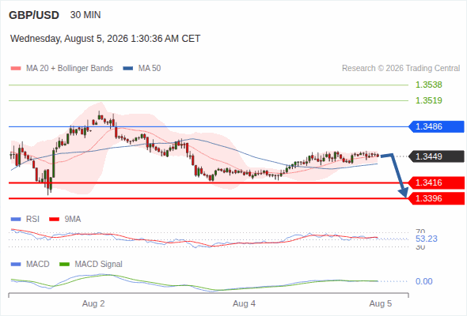467x316 pixels.
Task: Click the MA 50 blue legend swatch
Action: [128, 69]
